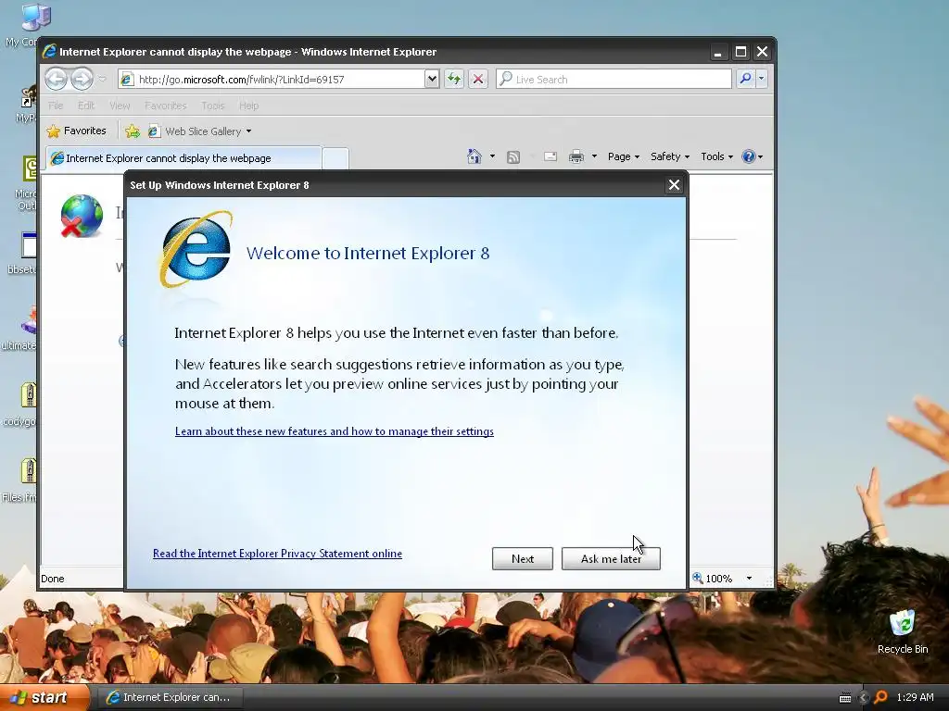
Task: Open the Page dropdown menu
Action: (624, 156)
